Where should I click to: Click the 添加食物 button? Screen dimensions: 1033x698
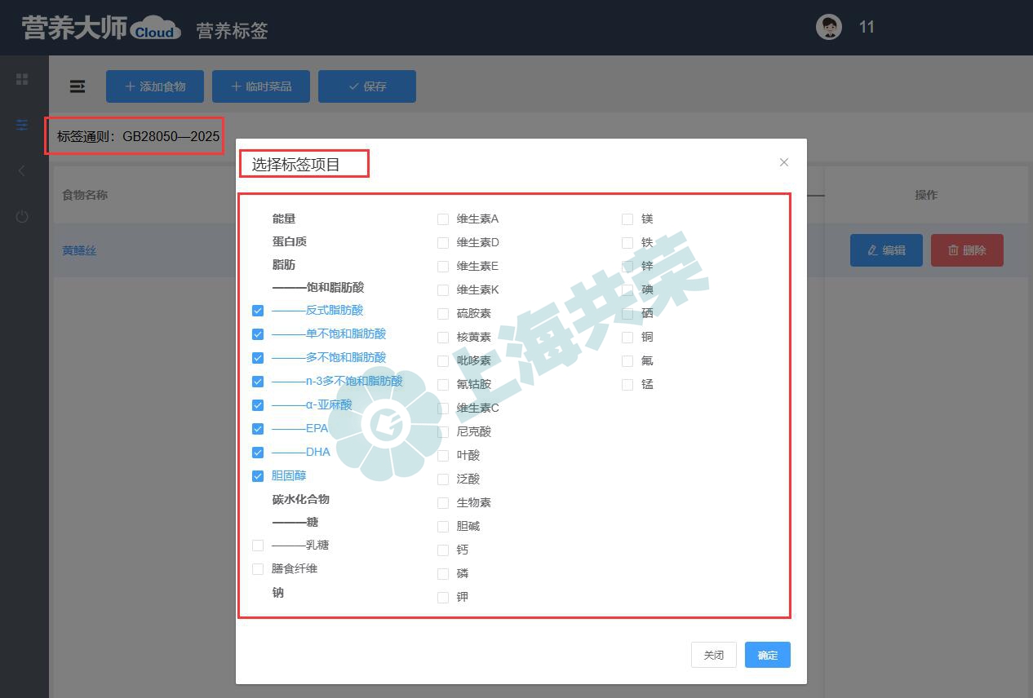(x=155, y=86)
